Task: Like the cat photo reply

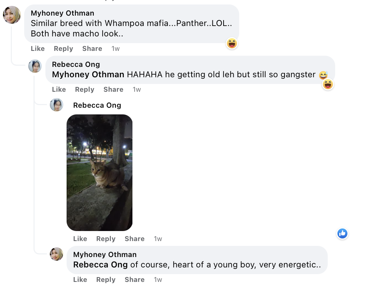Action: tap(80, 239)
